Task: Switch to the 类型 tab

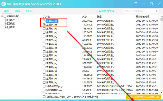Action: 7,11
